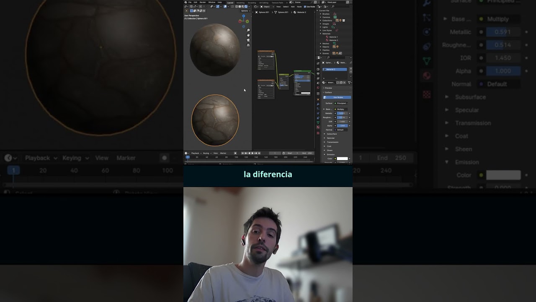Toggle auto keying record button in timeline

[x=235, y=153]
